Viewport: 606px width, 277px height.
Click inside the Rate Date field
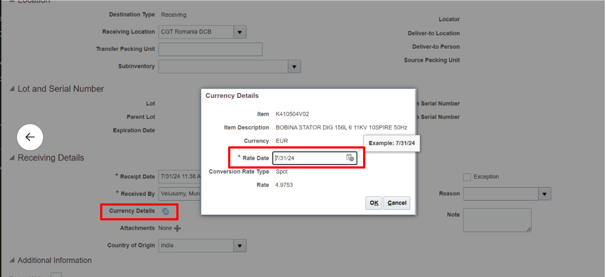point(305,158)
